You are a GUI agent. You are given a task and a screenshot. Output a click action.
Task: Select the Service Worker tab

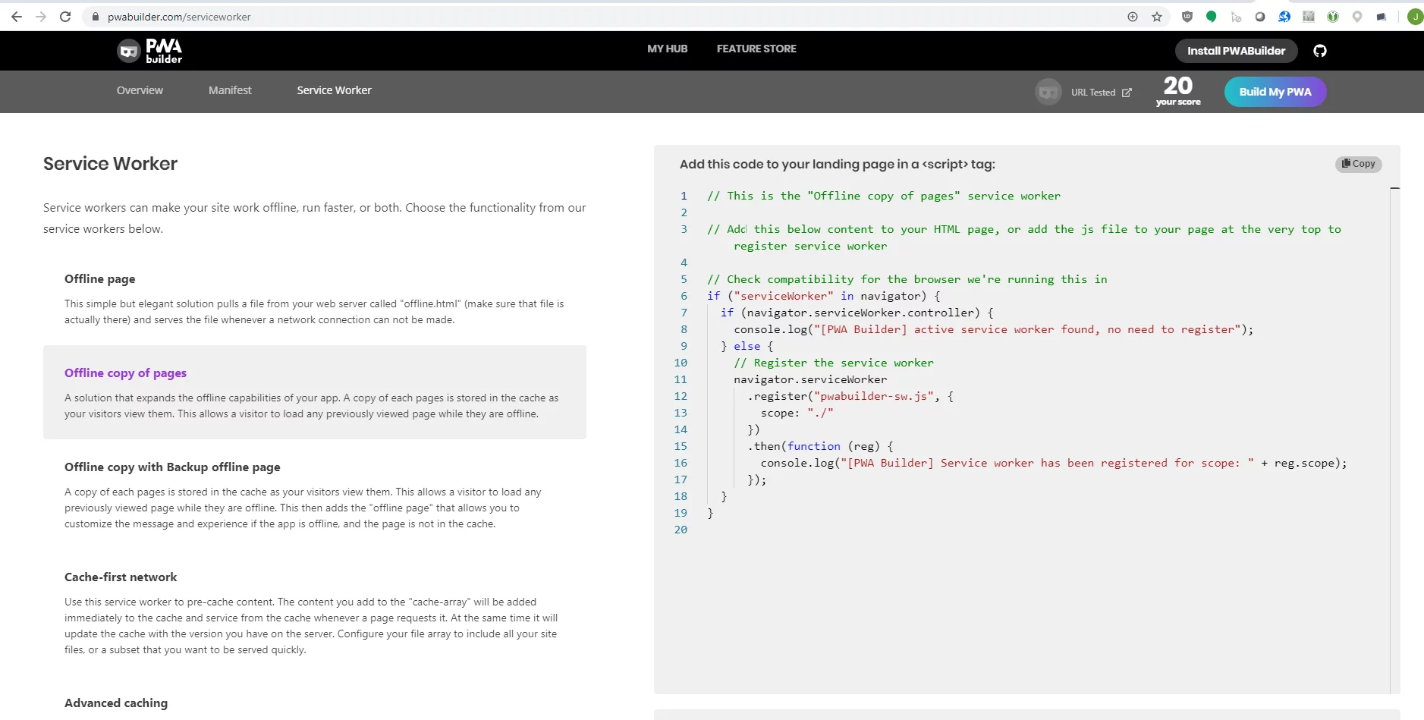[x=334, y=90]
